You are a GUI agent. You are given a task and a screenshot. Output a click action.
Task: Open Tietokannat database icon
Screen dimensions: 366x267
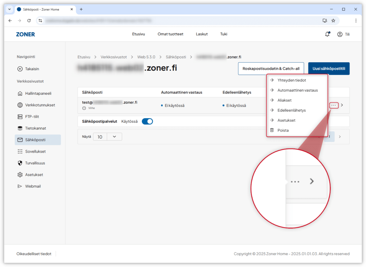[20, 128]
